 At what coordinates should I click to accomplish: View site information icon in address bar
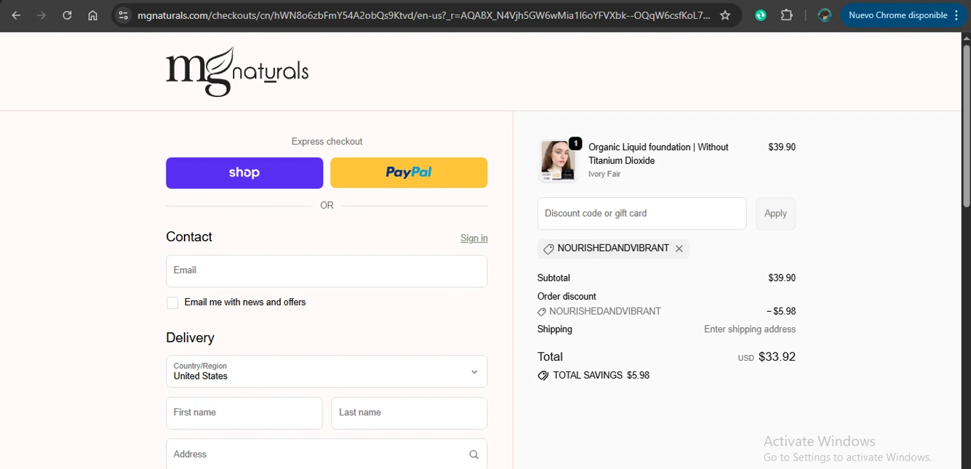(124, 15)
